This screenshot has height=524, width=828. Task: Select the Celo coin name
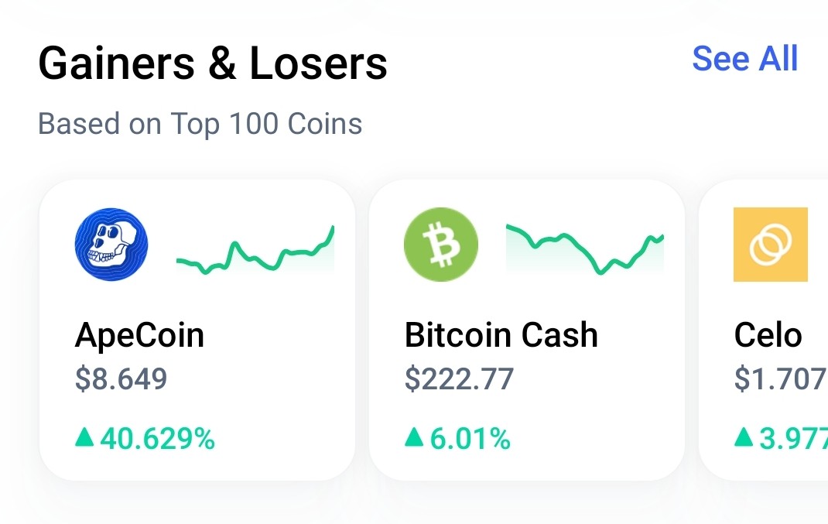coord(768,335)
